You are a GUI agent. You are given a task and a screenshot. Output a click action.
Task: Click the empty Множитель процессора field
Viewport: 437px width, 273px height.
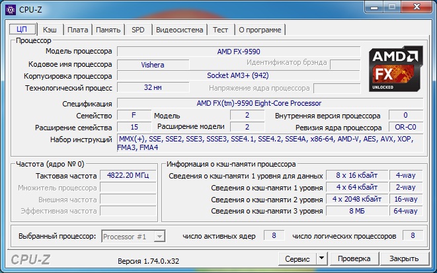(128, 188)
